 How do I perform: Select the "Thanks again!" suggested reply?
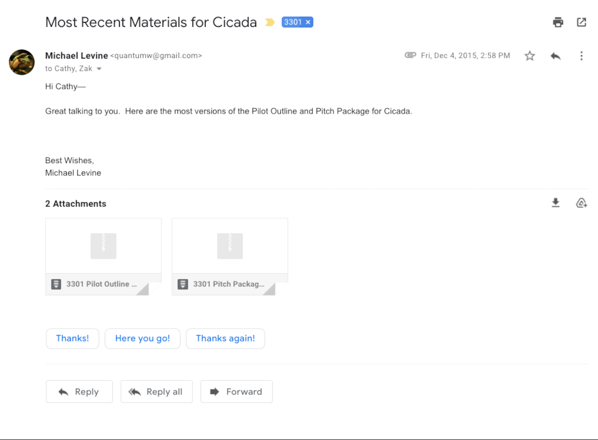coord(225,338)
